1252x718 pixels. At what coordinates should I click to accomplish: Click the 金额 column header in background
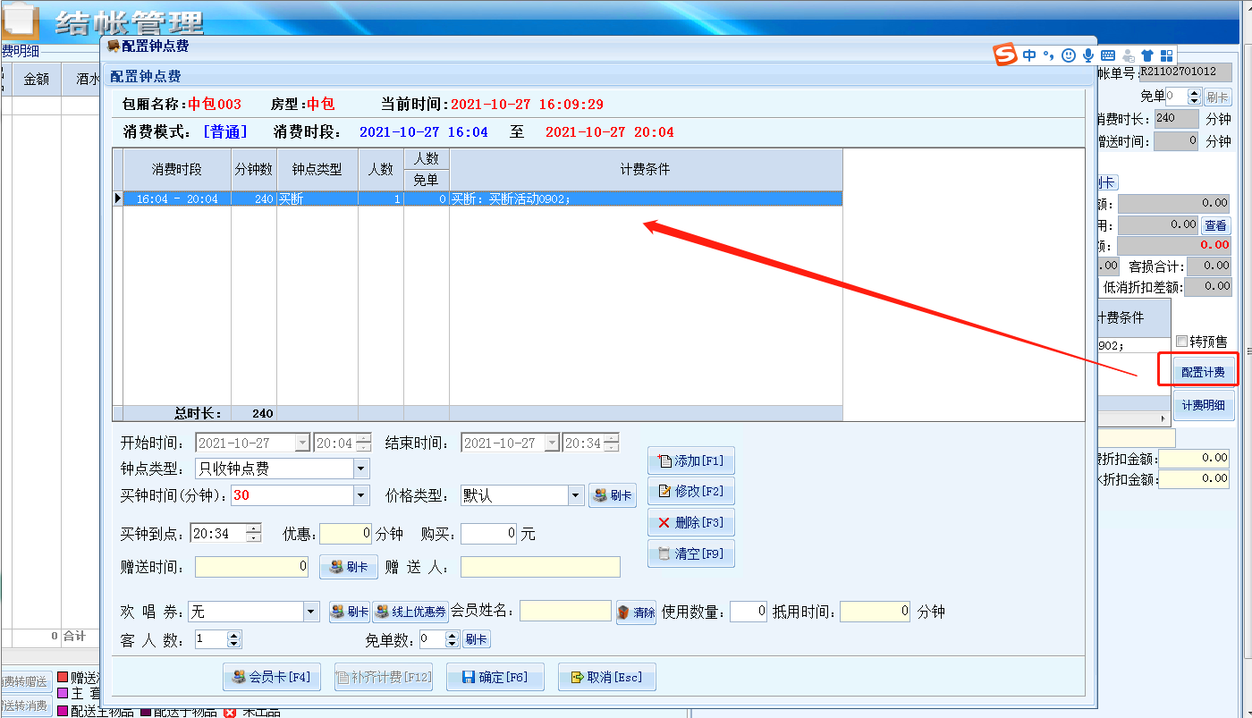pos(37,79)
